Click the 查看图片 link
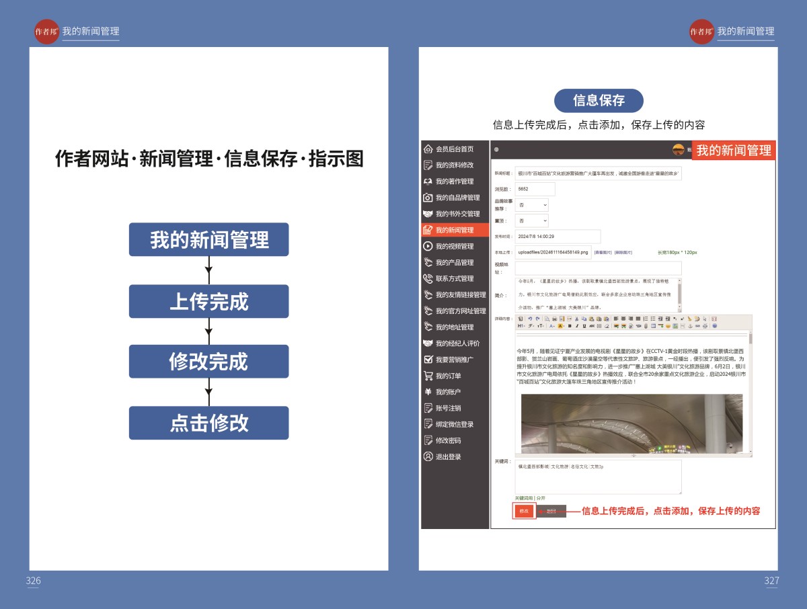This screenshot has width=807, height=609. [603, 253]
